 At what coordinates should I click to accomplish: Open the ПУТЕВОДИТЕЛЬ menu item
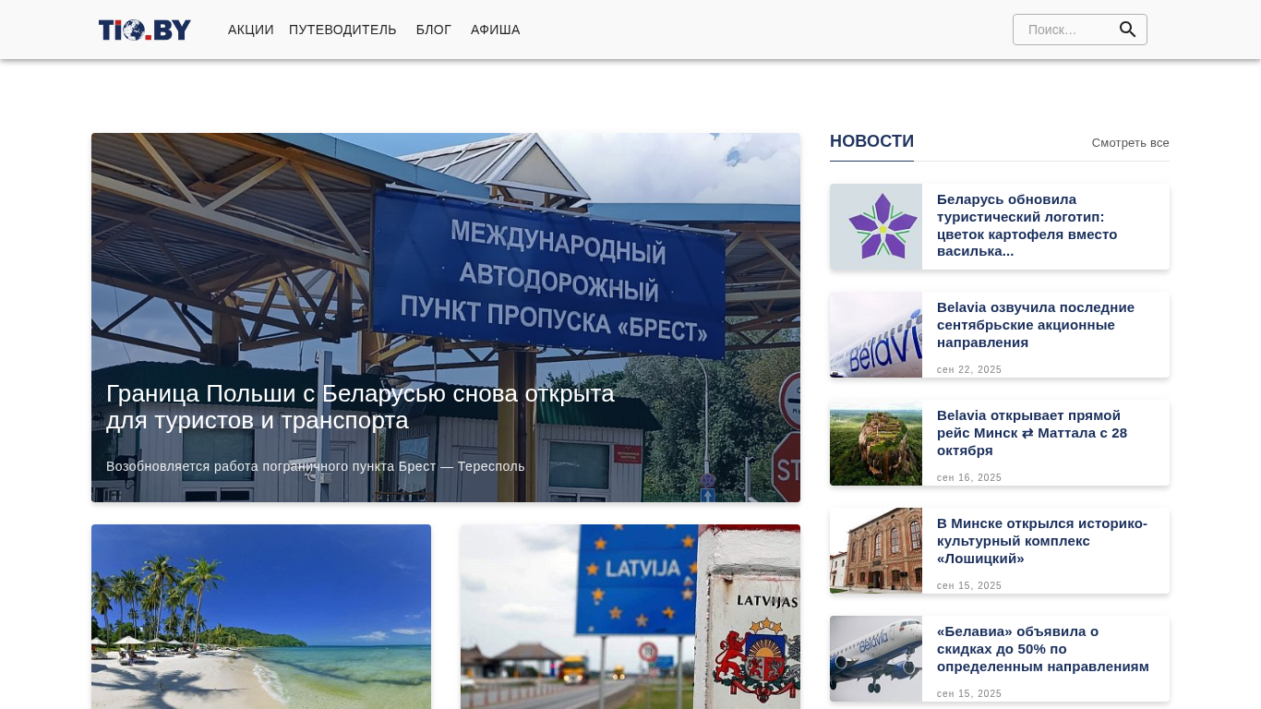(x=342, y=30)
